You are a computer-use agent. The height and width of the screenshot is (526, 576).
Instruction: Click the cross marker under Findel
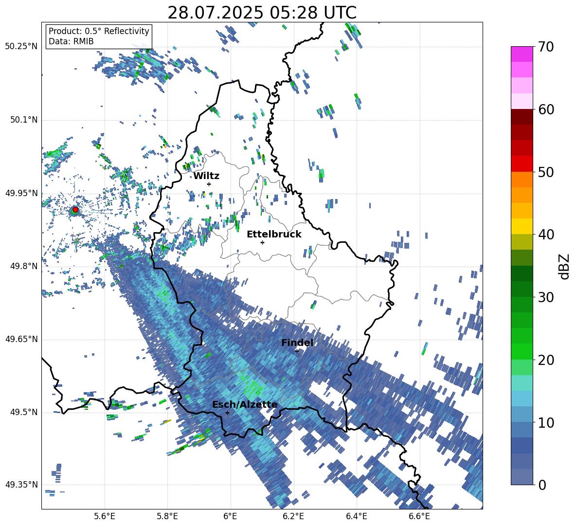[x=297, y=351]
